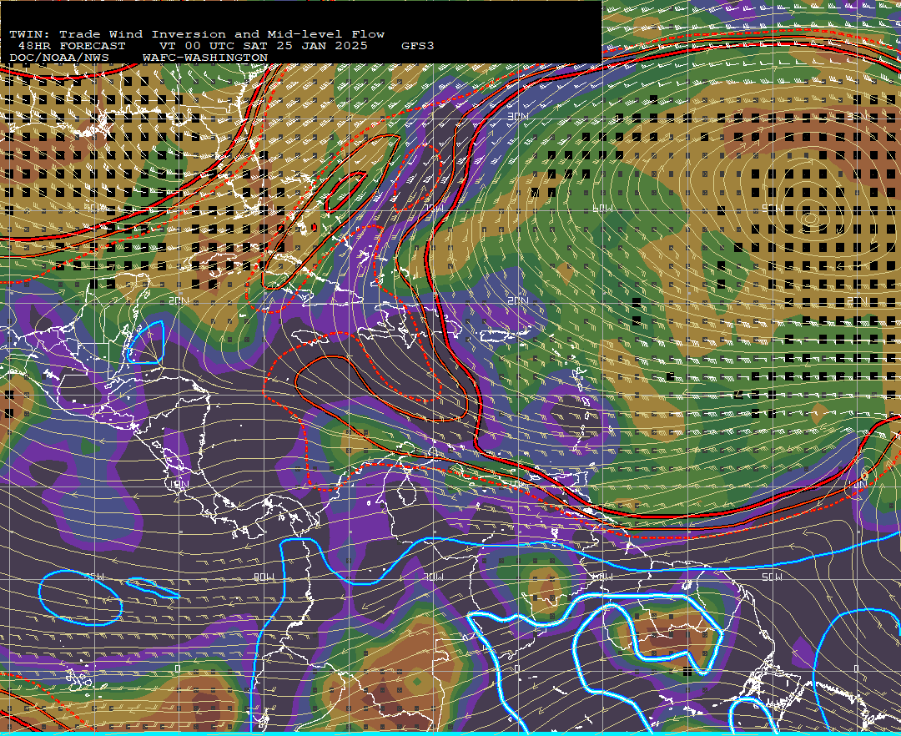Click the '10N' label near Central America
The image size is (901, 736).
tap(179, 484)
